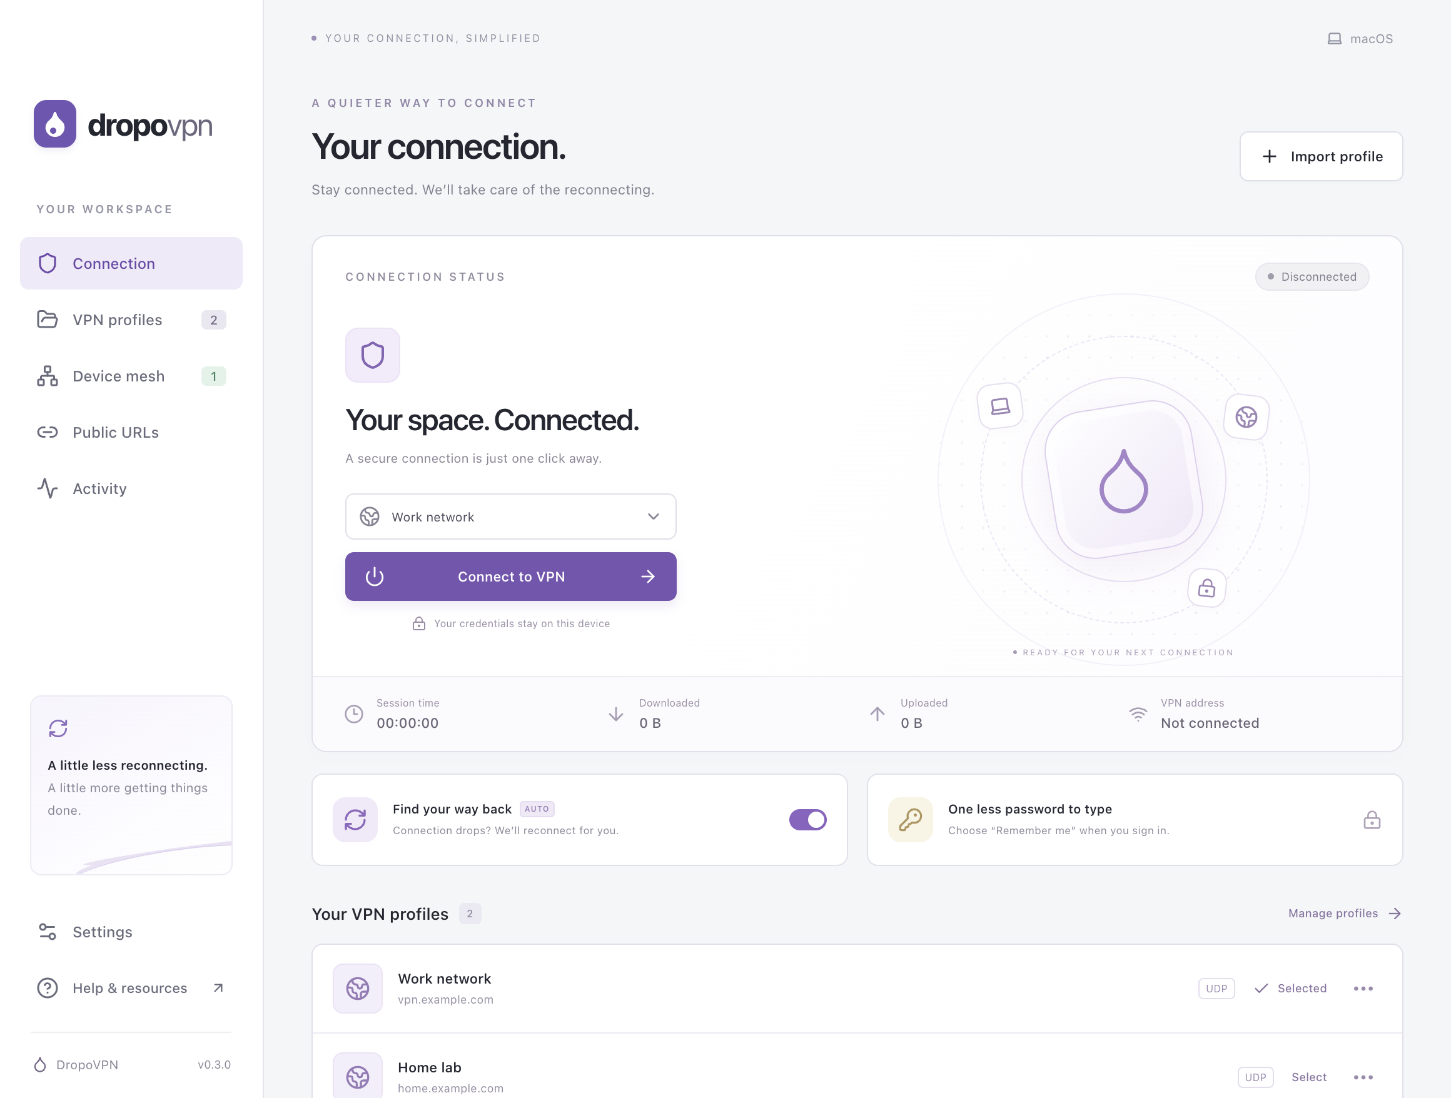Click the vpn.example.com address text

445,1000
